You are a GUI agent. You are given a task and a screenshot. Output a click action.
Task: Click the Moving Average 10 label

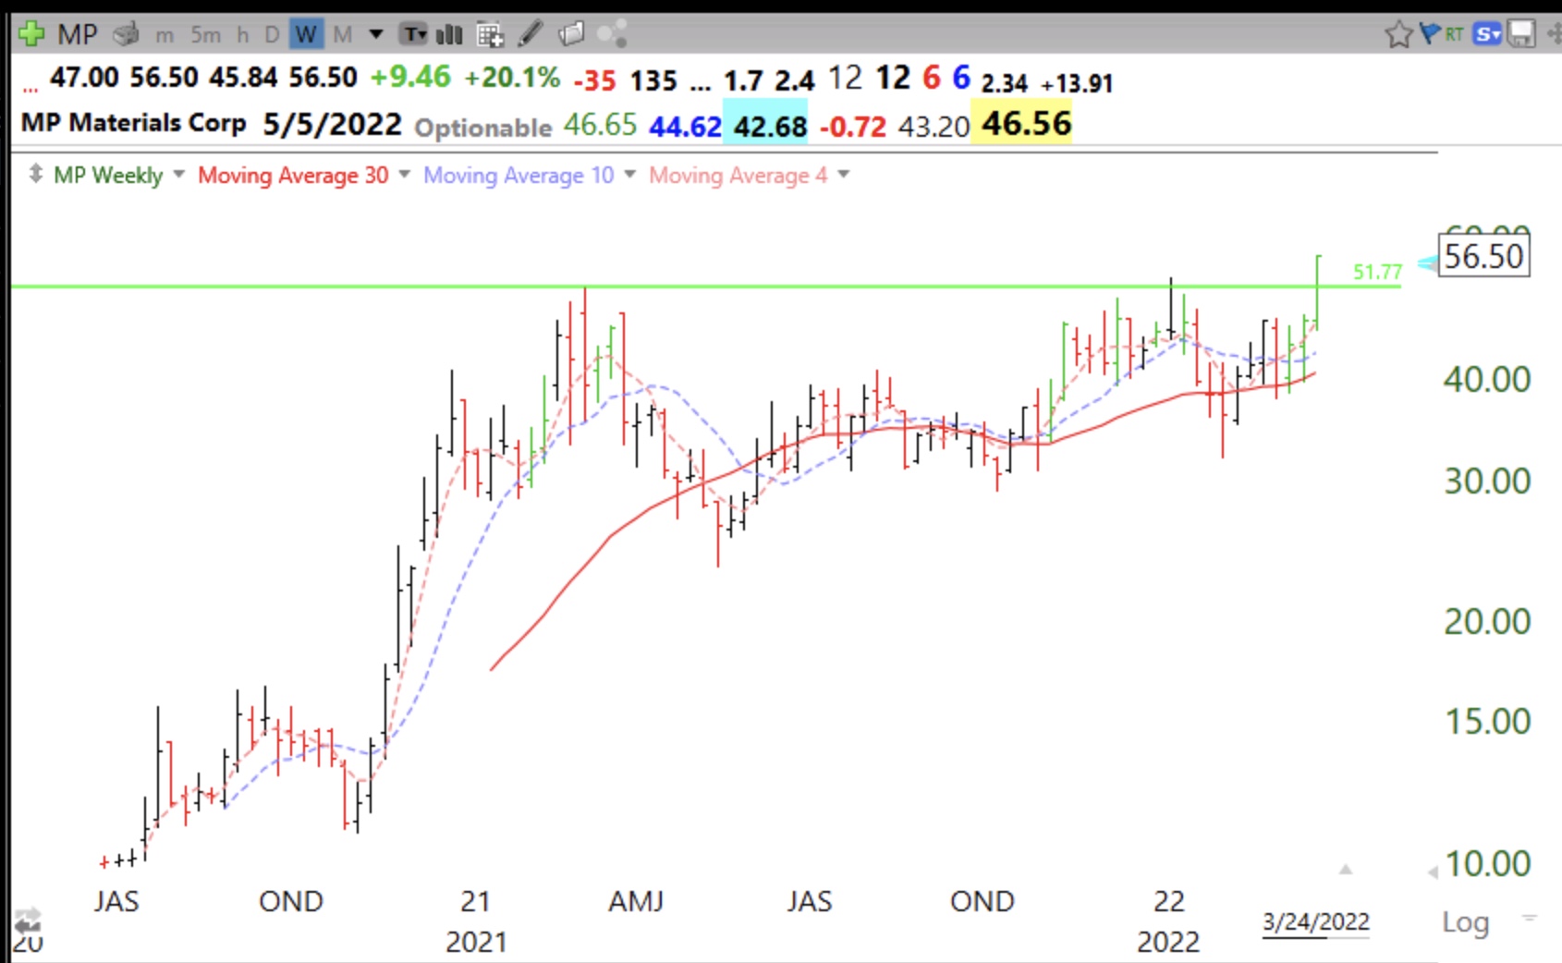(519, 175)
